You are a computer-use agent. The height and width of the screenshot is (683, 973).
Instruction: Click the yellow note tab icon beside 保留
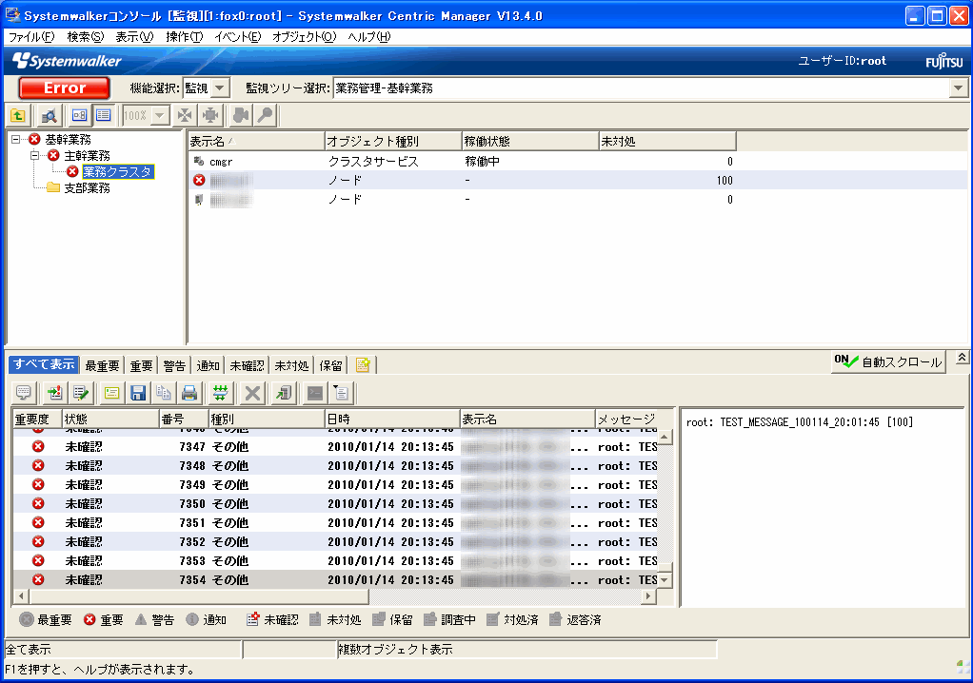tap(363, 365)
